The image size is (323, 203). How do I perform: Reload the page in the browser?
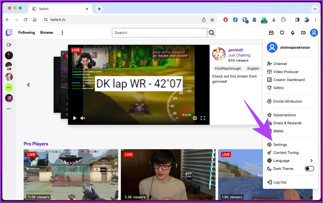[25, 20]
